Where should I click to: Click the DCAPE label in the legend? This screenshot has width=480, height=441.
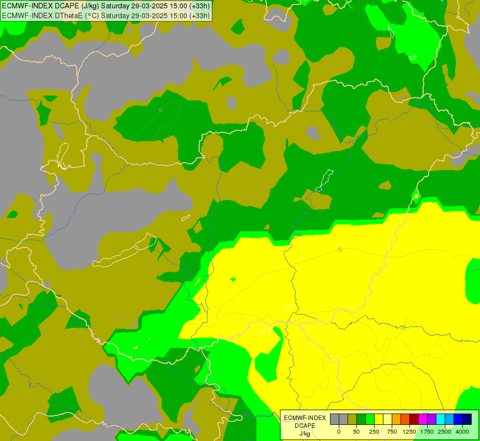pos(305,426)
